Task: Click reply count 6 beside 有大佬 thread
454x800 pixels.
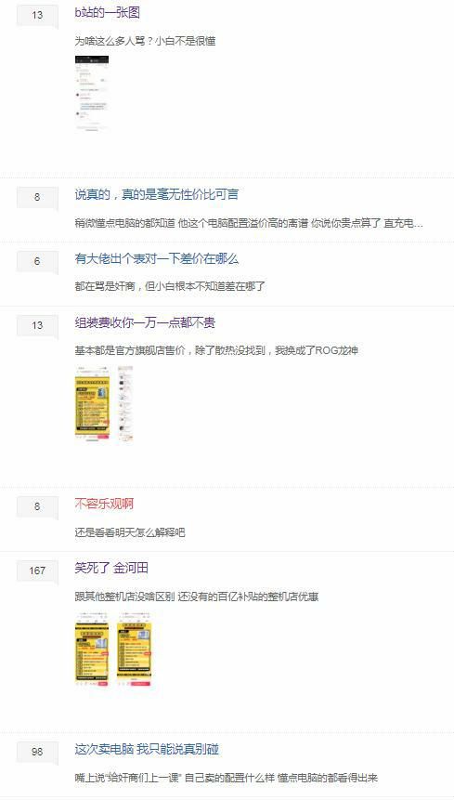Action: pyautogui.click(x=37, y=261)
